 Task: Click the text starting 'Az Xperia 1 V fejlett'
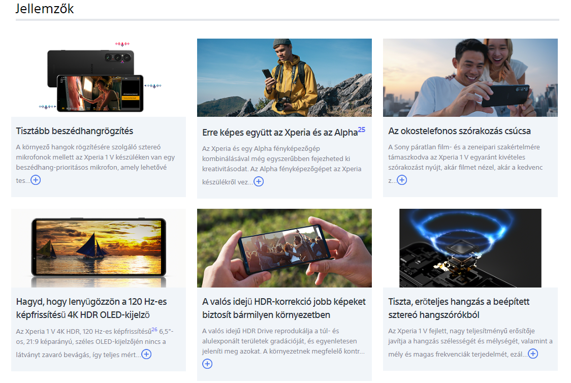[470, 342]
